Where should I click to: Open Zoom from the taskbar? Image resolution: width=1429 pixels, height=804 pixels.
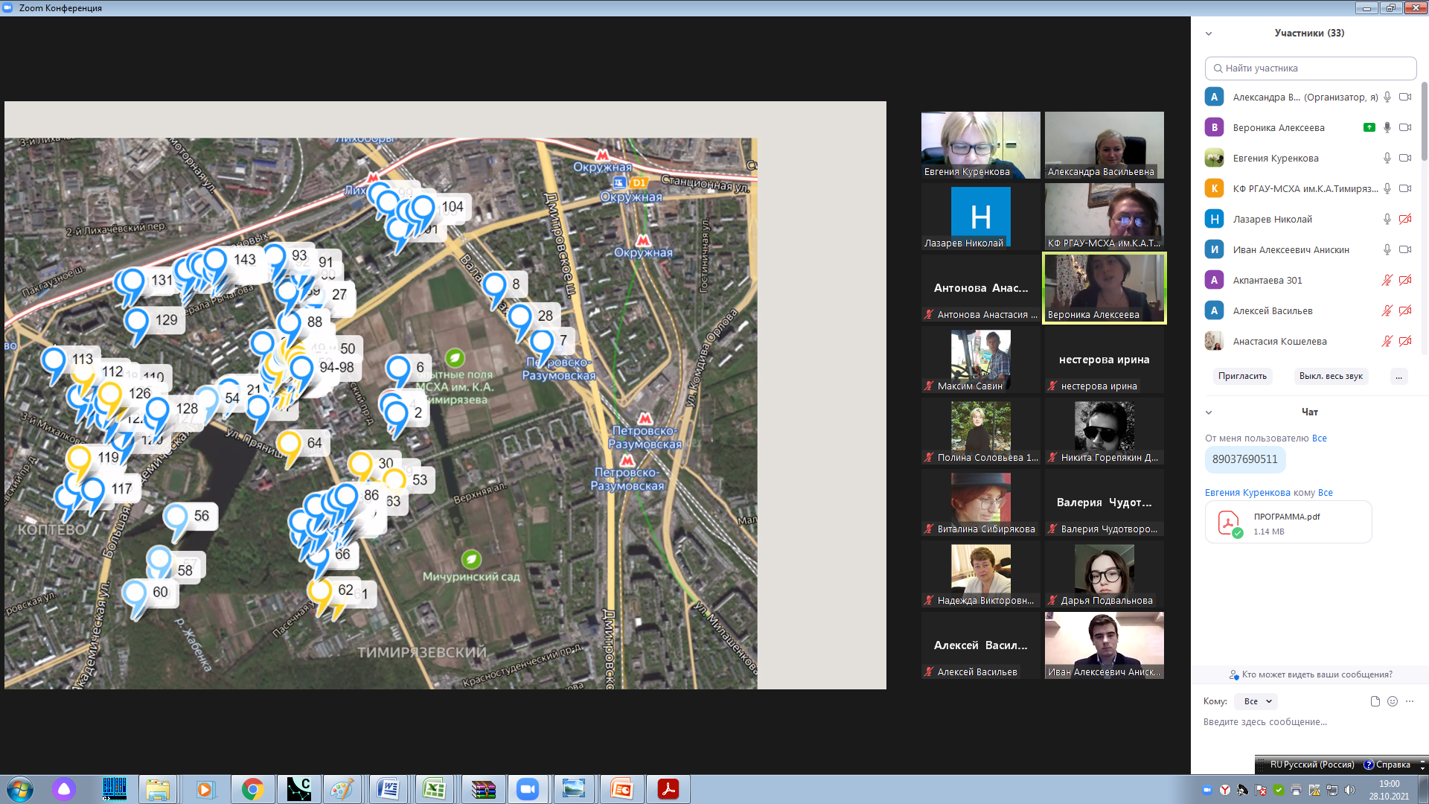(528, 789)
